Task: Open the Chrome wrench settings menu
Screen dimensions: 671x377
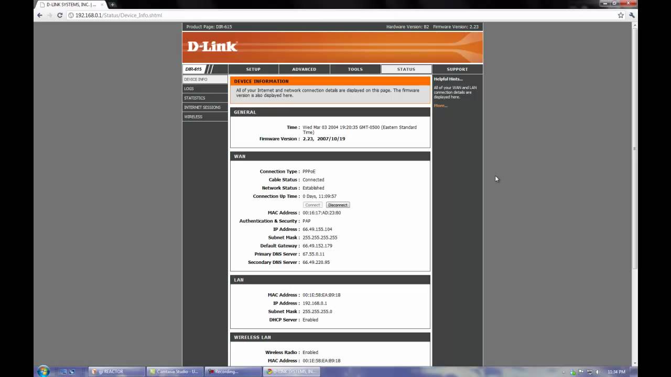Action: click(632, 15)
